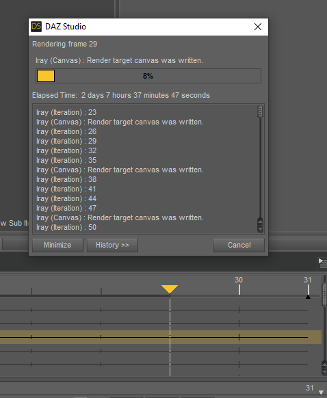Open the History >> panel

112,245
